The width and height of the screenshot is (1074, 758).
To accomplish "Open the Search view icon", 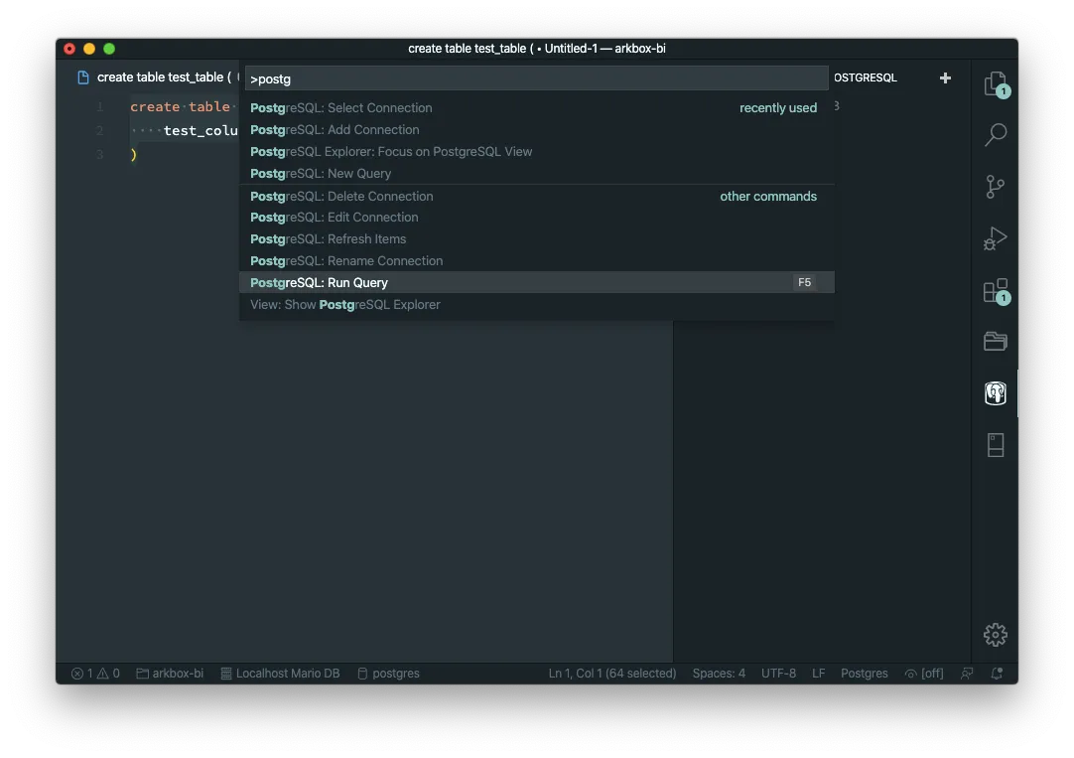I will coord(996,135).
